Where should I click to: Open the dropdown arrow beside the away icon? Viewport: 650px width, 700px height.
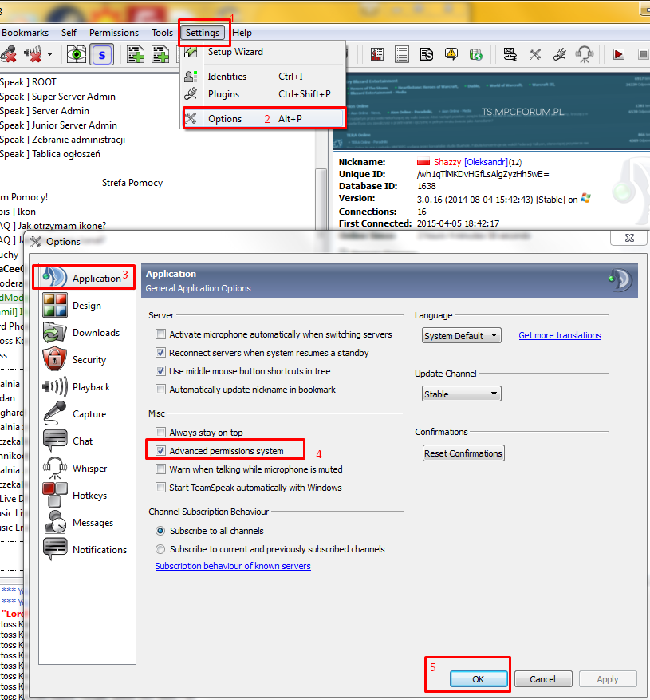[x=49, y=54]
